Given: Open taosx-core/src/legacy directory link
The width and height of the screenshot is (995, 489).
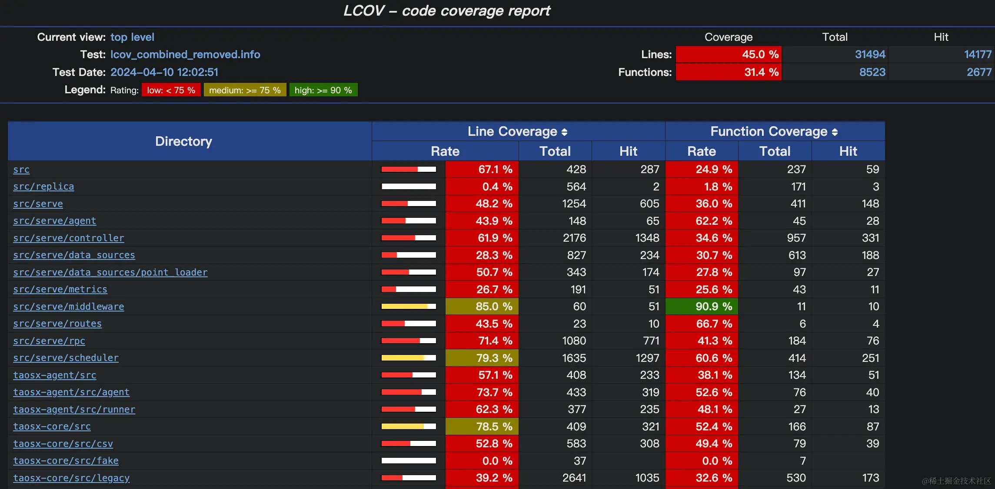Looking at the screenshot, I should (71, 478).
